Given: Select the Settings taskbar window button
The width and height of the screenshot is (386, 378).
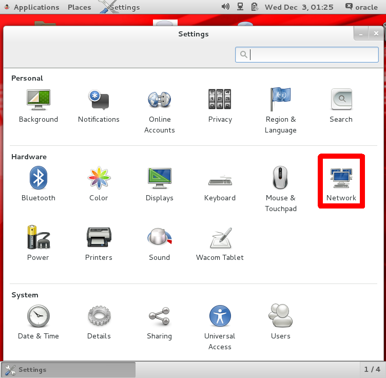Looking at the screenshot, I should pyautogui.click(x=68, y=370).
